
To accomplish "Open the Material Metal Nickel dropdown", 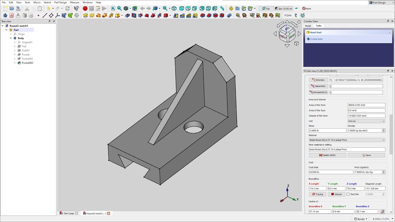I will point(347,140).
